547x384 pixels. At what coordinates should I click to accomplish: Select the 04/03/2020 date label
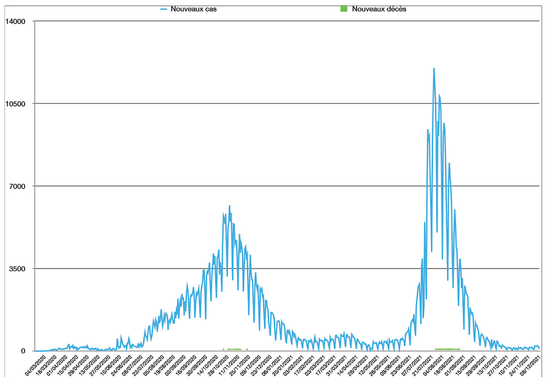(x=36, y=365)
